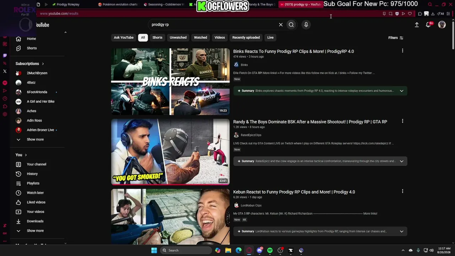Open the Adin Ross subscription
This screenshot has width=455, height=256.
pyautogui.click(x=34, y=121)
